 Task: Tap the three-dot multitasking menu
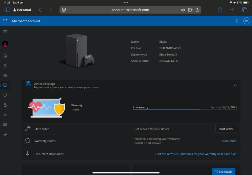126,3
